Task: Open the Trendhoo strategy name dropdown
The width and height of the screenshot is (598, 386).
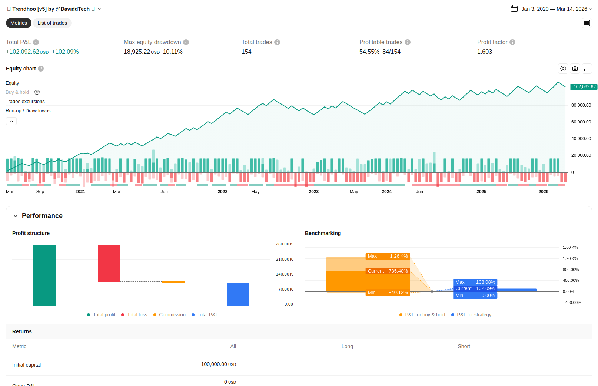Action: coord(100,9)
